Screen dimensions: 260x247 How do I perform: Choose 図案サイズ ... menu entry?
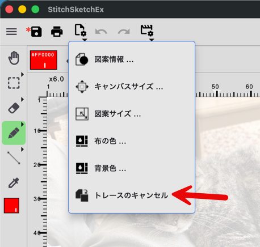pyautogui.click(x=132, y=114)
